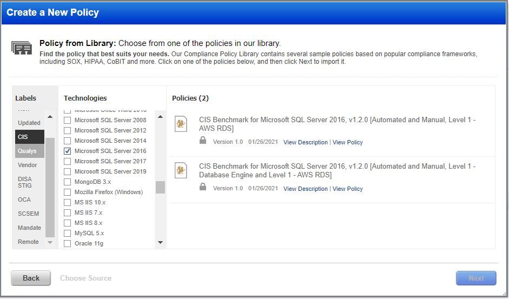Click the Technologies column heading
Image resolution: width=509 pixels, height=299 pixels.
[x=85, y=98]
